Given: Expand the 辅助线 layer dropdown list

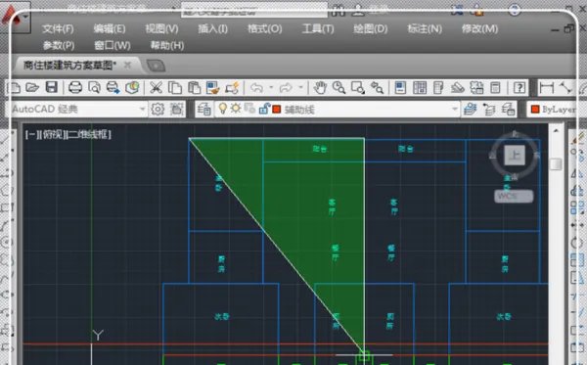Looking at the screenshot, I should pos(455,110).
